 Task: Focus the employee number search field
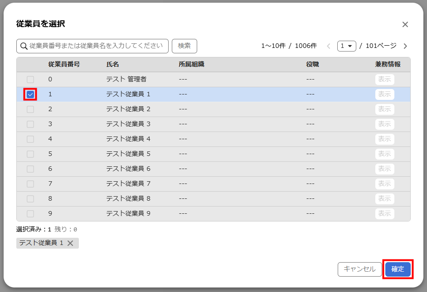(x=96, y=46)
